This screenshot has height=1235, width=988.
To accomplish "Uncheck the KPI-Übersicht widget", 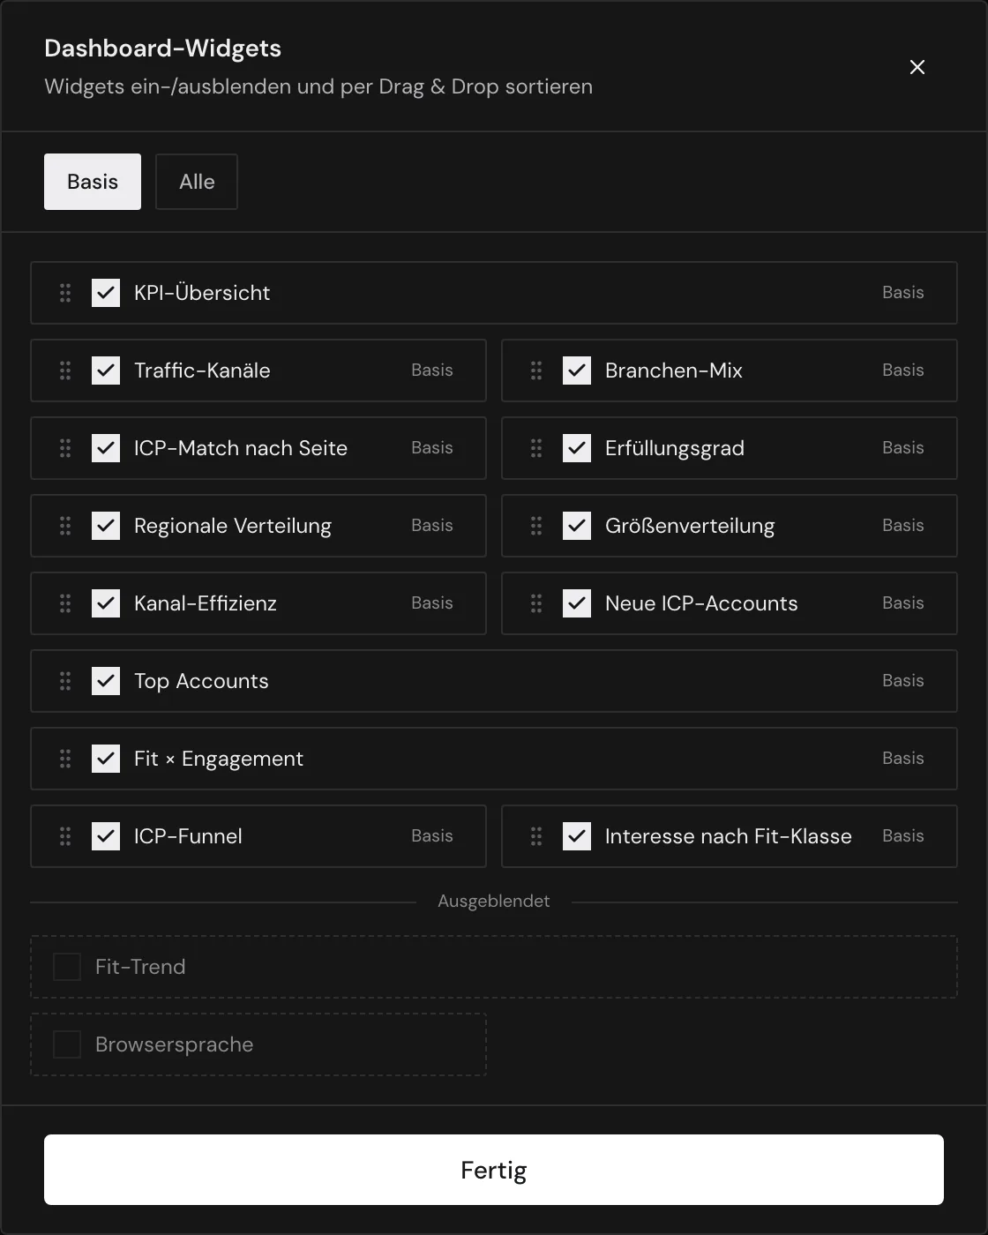I will tap(106, 293).
